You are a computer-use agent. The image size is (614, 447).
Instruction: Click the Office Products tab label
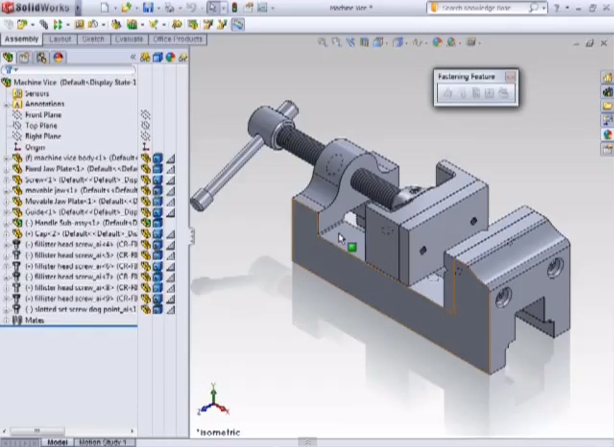click(177, 40)
